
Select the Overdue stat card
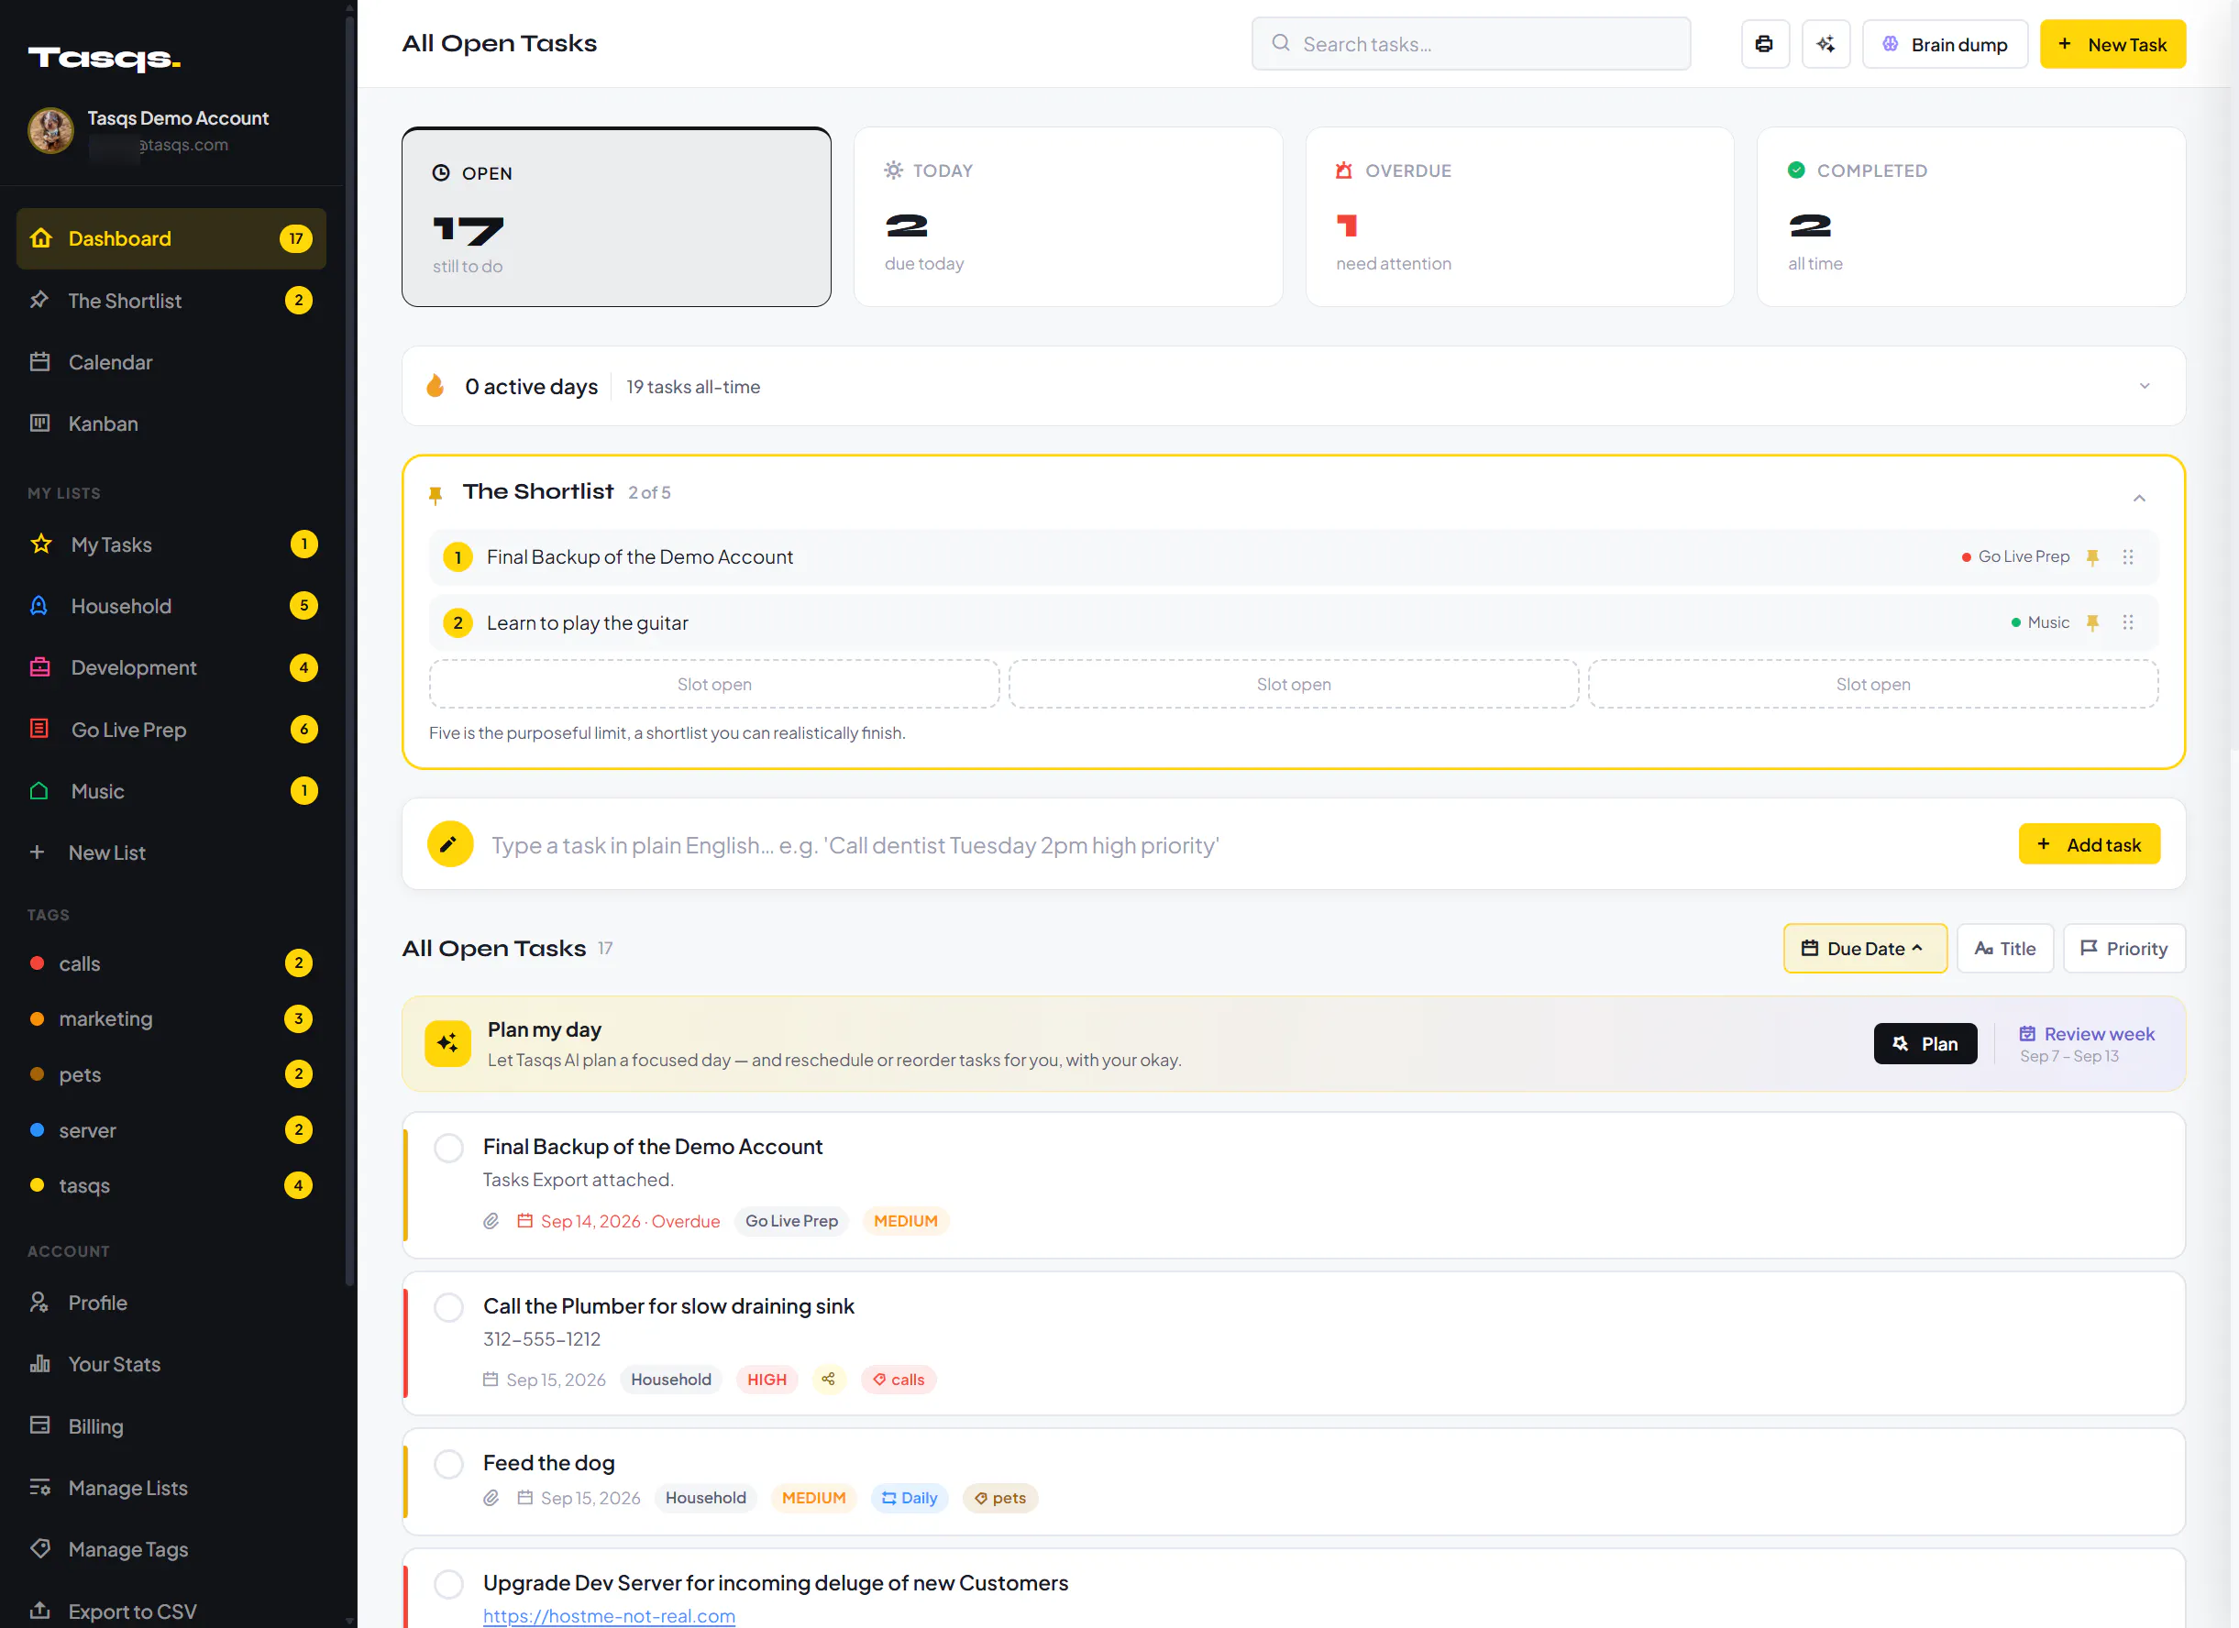[x=1519, y=216]
